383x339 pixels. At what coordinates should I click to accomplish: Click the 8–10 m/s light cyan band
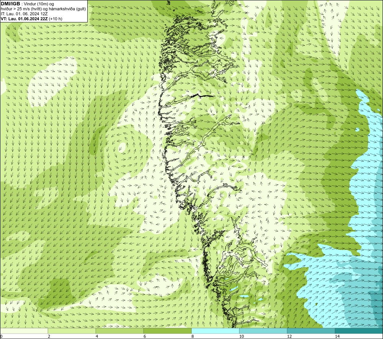[x=215, y=331]
